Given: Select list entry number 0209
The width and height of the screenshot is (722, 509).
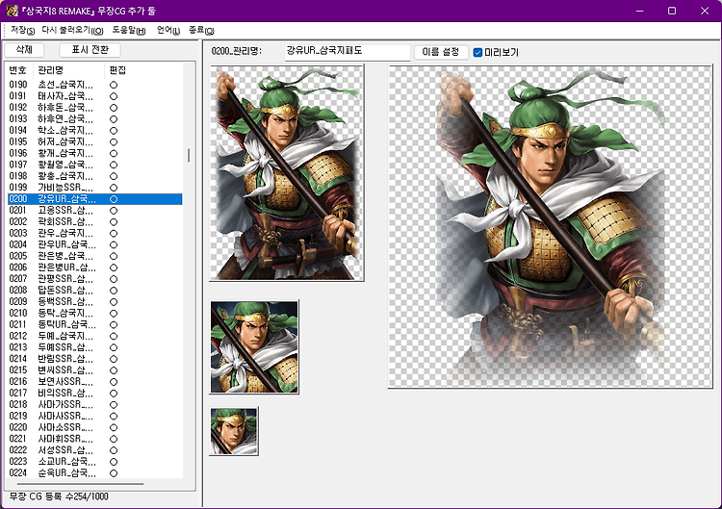Looking at the screenshot, I should point(95,301).
